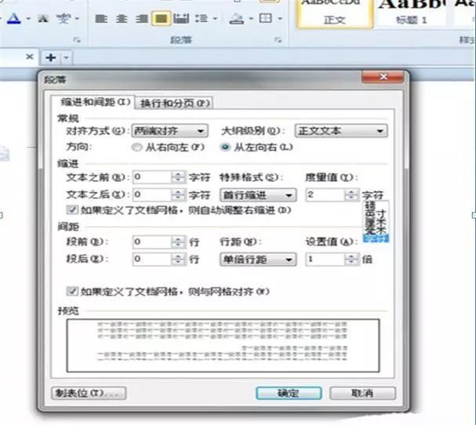Choose the highlighted 字符 unit option
Screen dimensions: 476x425
(x=376, y=239)
